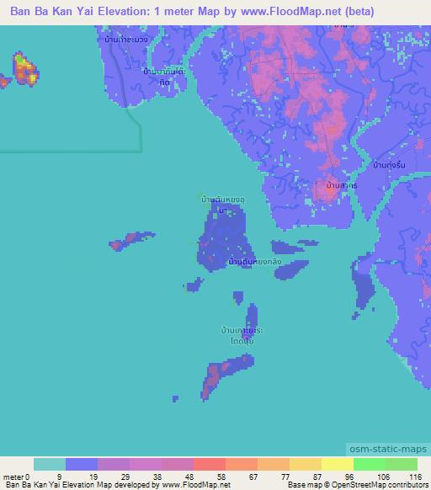Click the purple 19 to 29 meter legend swatch

coord(114,464)
